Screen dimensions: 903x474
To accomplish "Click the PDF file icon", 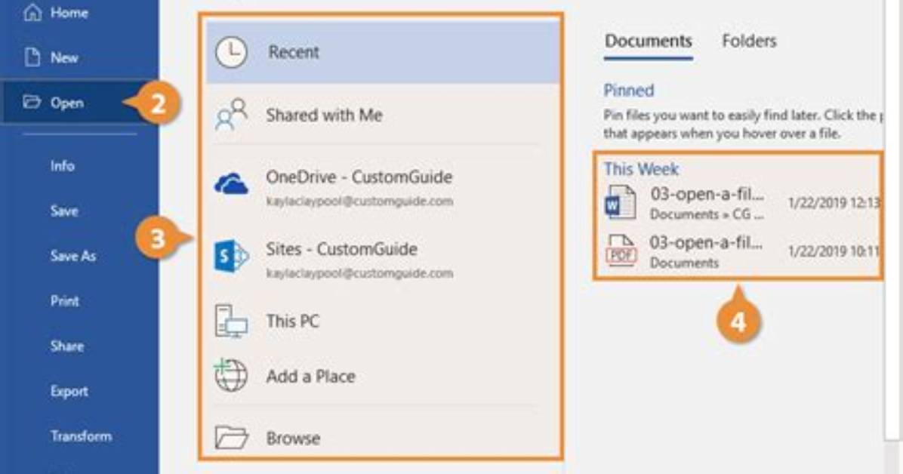I will click(x=621, y=251).
